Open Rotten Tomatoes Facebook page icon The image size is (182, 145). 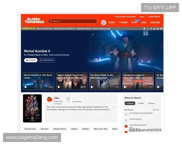pos(144,29)
